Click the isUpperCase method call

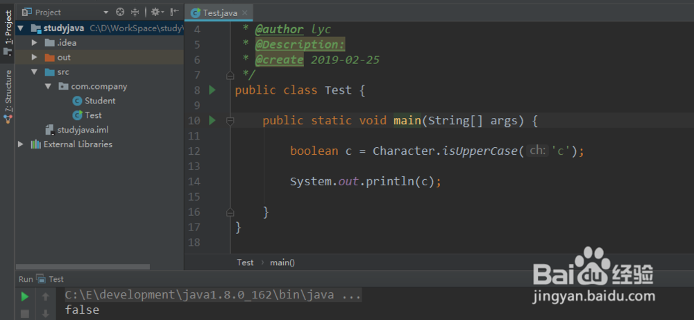[480, 151]
